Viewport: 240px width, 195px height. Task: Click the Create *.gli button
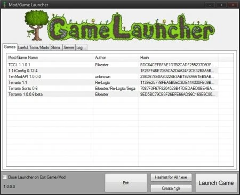(x=171, y=189)
